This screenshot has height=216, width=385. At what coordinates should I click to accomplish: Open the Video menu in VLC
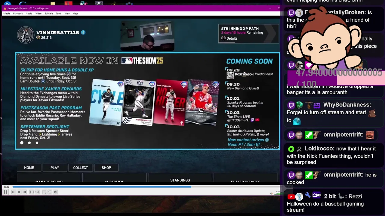point(38,13)
